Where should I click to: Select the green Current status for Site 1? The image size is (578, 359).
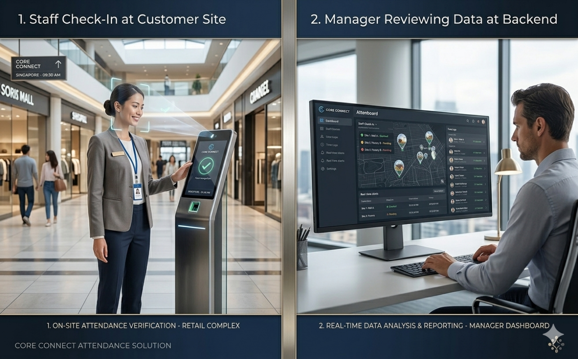pyautogui.click(x=385, y=135)
